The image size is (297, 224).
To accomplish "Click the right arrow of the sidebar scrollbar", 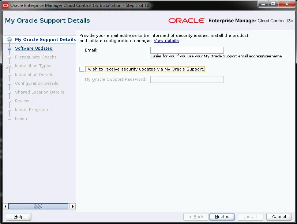I will (x=72, y=206).
